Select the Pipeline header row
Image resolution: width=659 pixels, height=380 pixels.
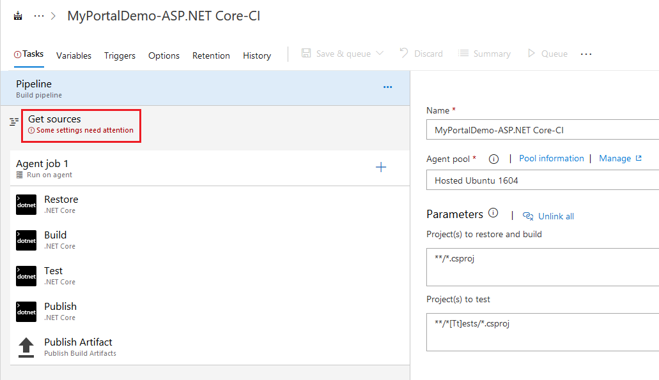click(x=205, y=88)
